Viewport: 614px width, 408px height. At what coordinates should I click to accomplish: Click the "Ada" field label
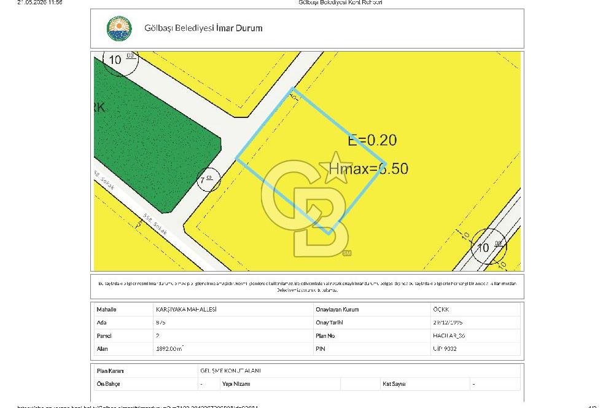102,323
